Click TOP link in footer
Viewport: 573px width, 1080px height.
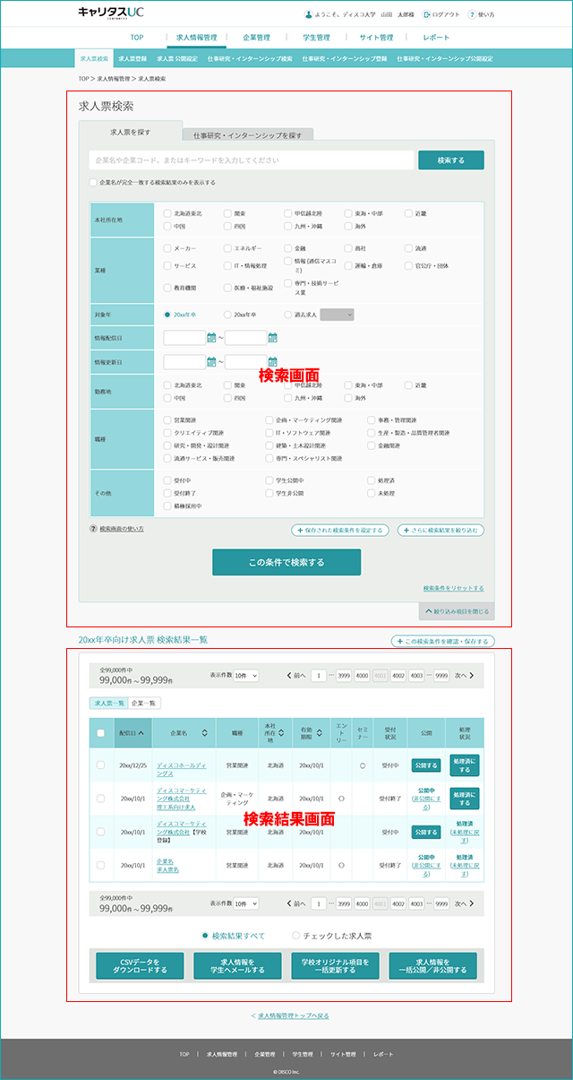click(x=184, y=1054)
